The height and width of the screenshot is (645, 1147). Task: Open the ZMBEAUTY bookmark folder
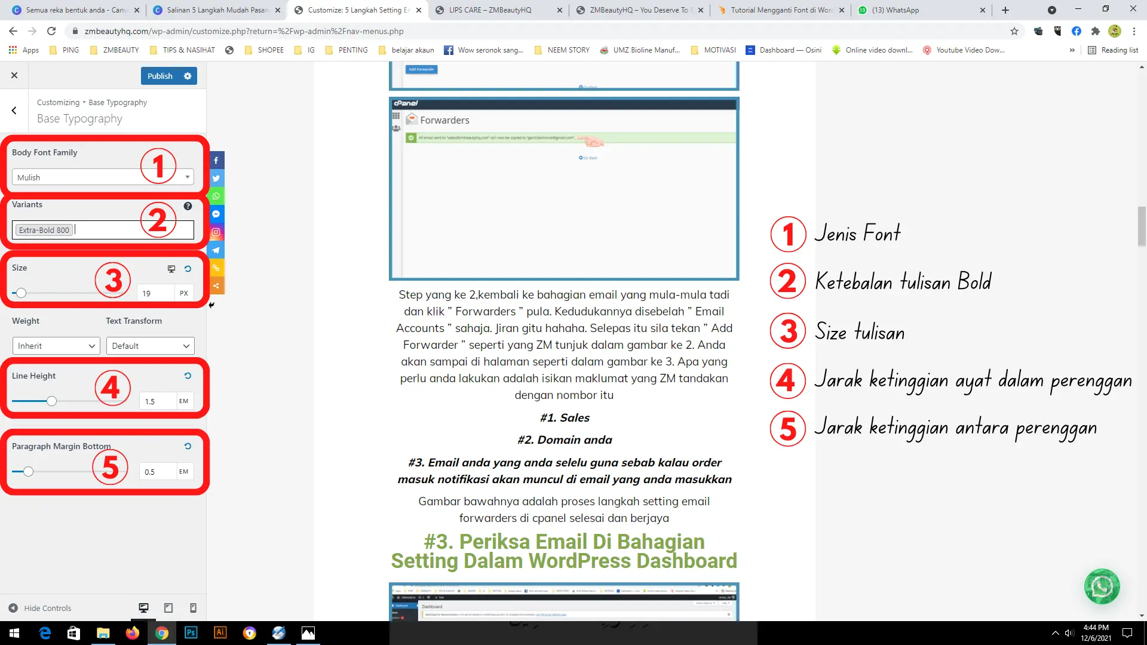(x=115, y=50)
